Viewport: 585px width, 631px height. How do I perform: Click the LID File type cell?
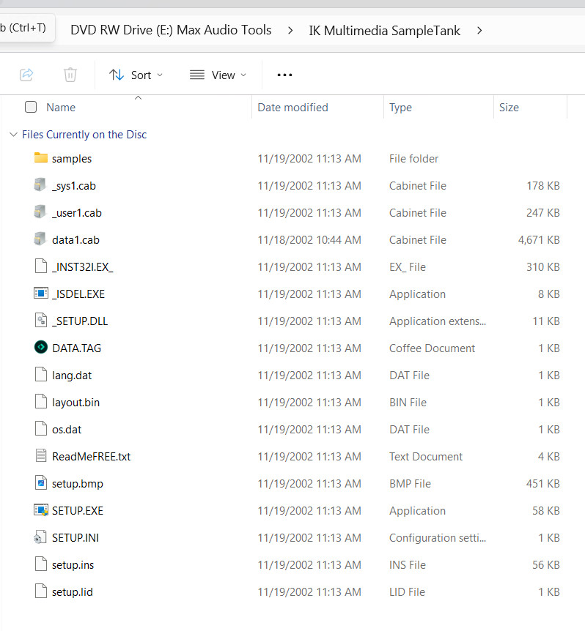(407, 592)
